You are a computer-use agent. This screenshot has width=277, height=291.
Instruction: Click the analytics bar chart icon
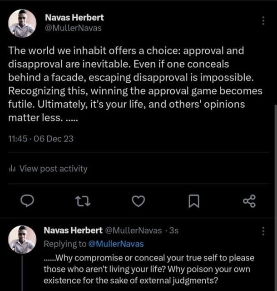[12, 169]
